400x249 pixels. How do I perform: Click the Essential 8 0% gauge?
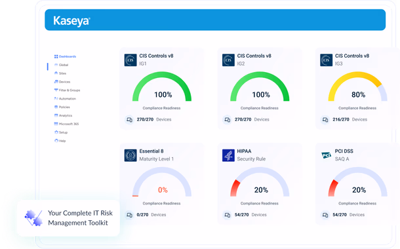pyautogui.click(x=162, y=182)
